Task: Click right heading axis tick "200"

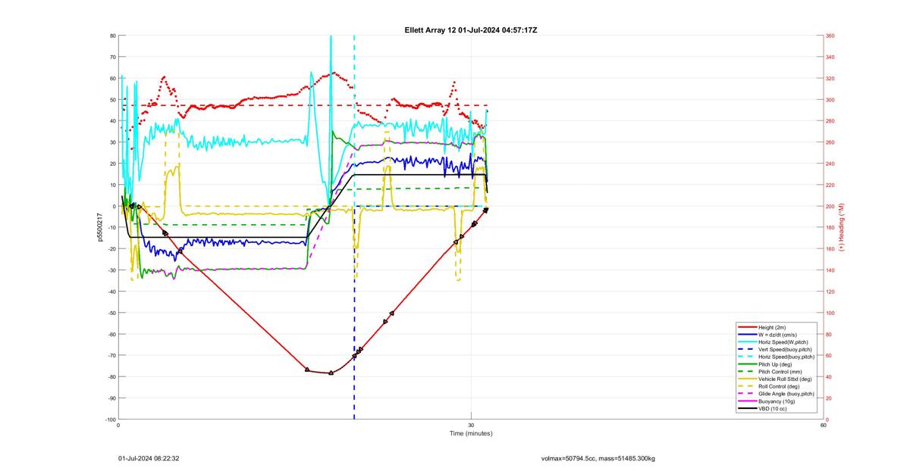Action: [830, 206]
